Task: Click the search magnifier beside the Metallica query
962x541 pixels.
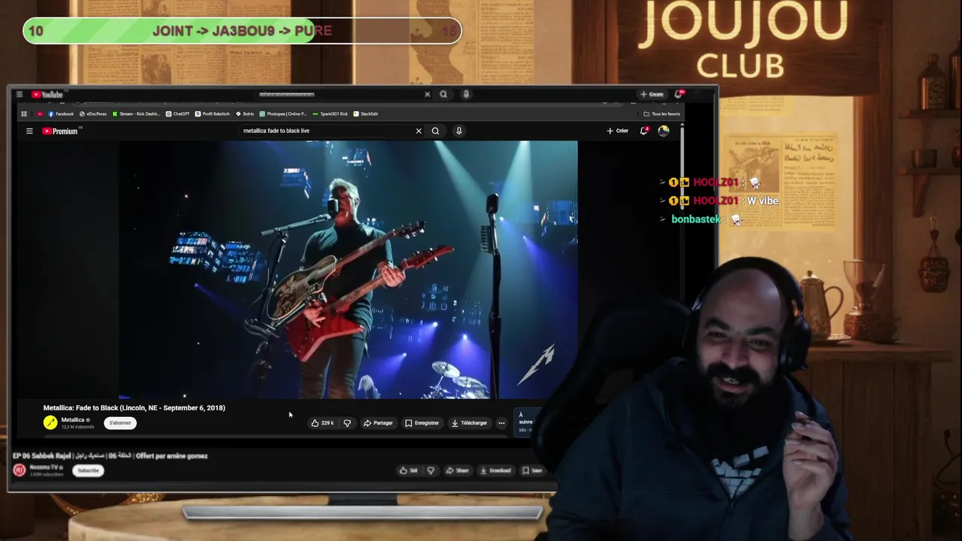Action: [435, 131]
